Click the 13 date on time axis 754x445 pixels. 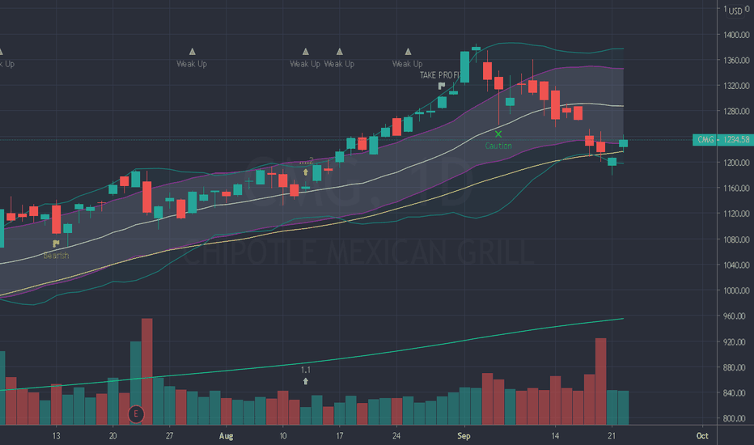57,436
